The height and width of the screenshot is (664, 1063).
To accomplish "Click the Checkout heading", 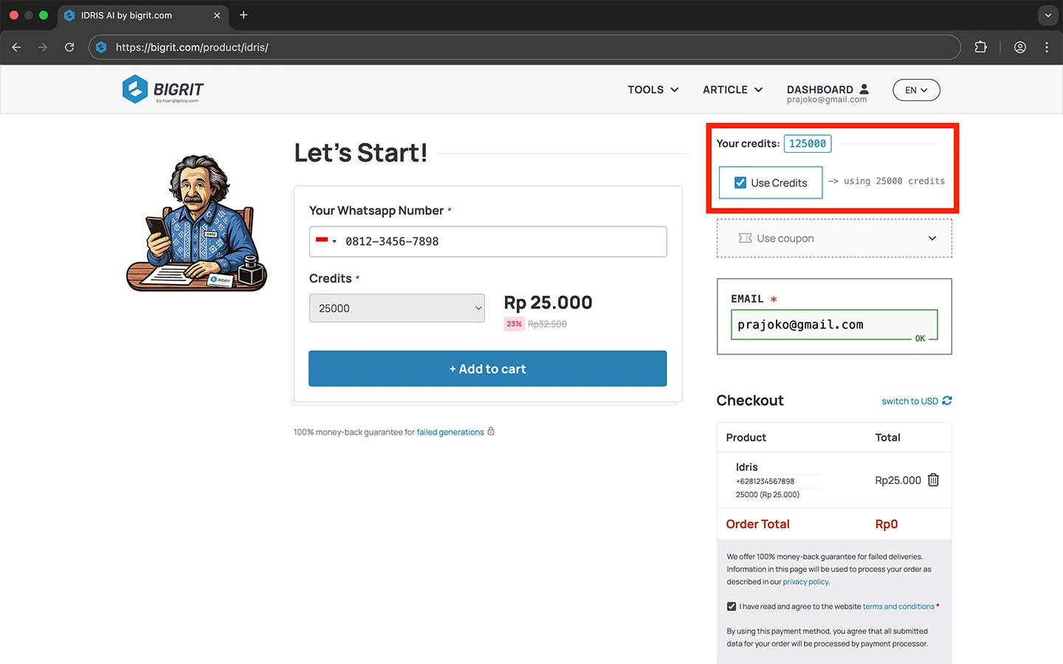I will coord(750,401).
